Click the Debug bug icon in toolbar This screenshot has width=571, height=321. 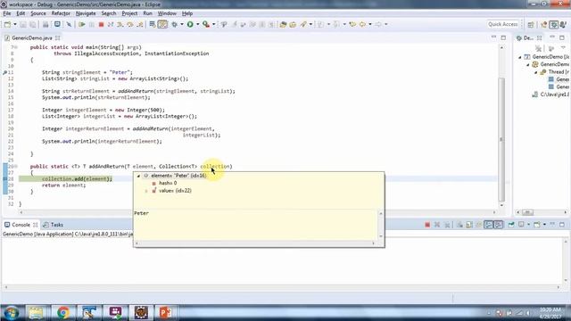175,24
